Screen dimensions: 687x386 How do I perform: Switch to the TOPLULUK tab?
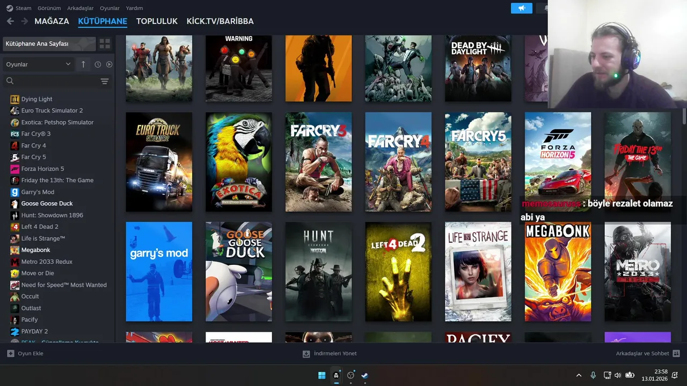click(x=157, y=21)
